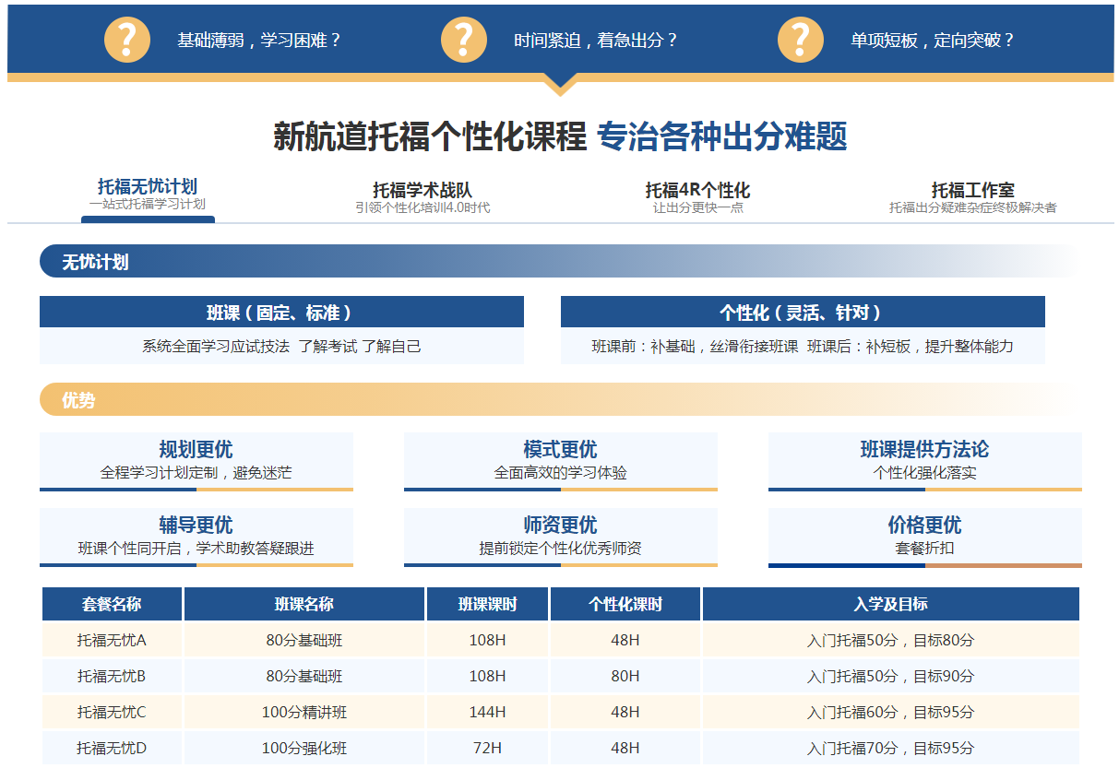The height and width of the screenshot is (780, 1119).
Task: Click the 100分强化班 cell
Action: coord(304,748)
